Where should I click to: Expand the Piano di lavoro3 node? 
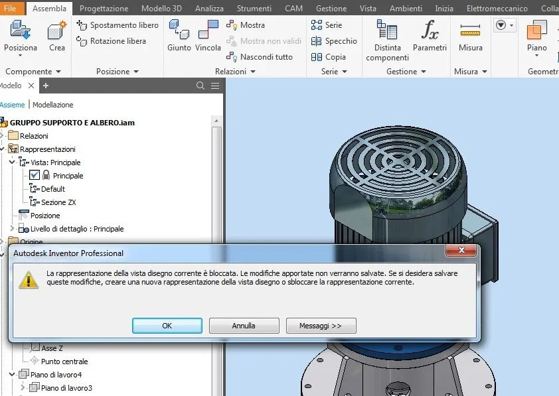pos(23,387)
